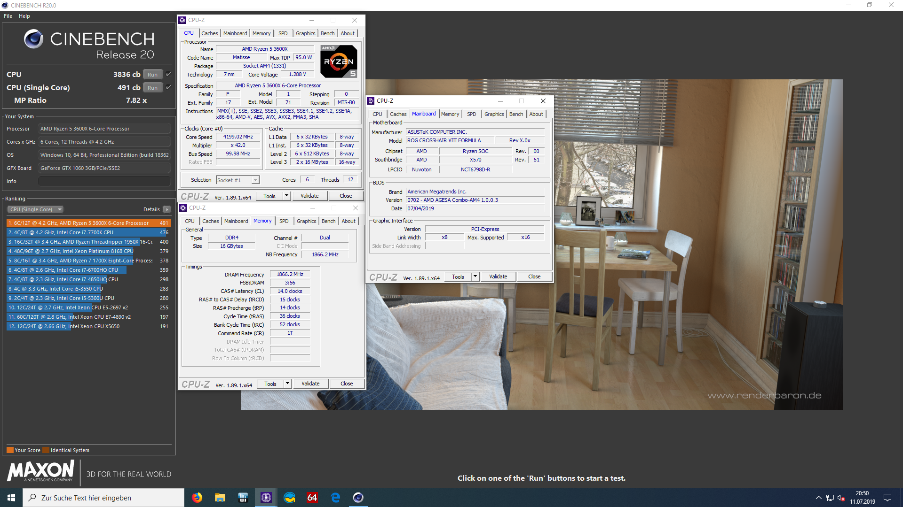Screen dimensions: 903x507
Task: Toggle the CPU (Single Core) test checkbox
Action: 168,87
